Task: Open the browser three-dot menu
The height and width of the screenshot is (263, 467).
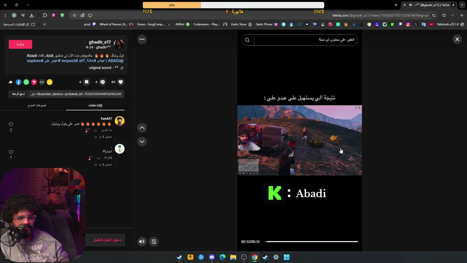Action: tap(5, 15)
